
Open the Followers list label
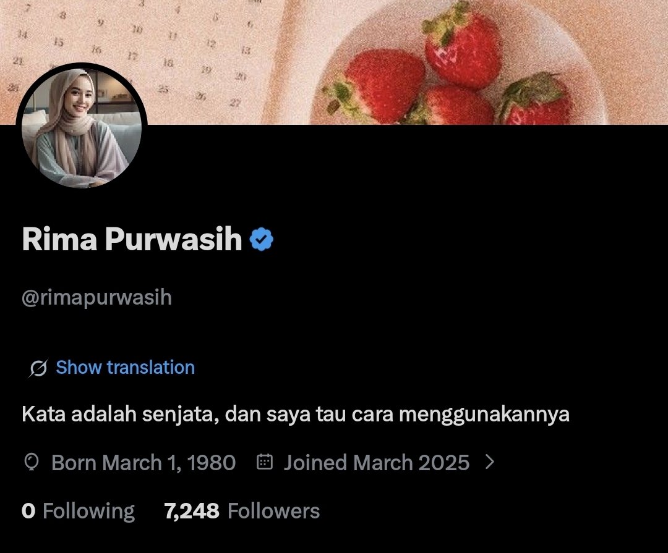pyautogui.click(x=273, y=511)
